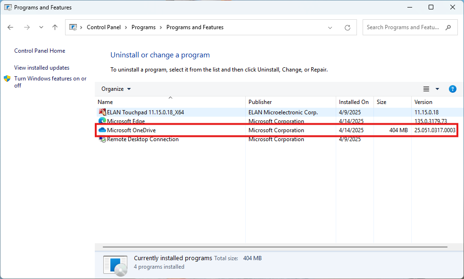The width and height of the screenshot is (464, 279).
Task: Select the ELAN Touchpad program icon
Action: click(102, 112)
